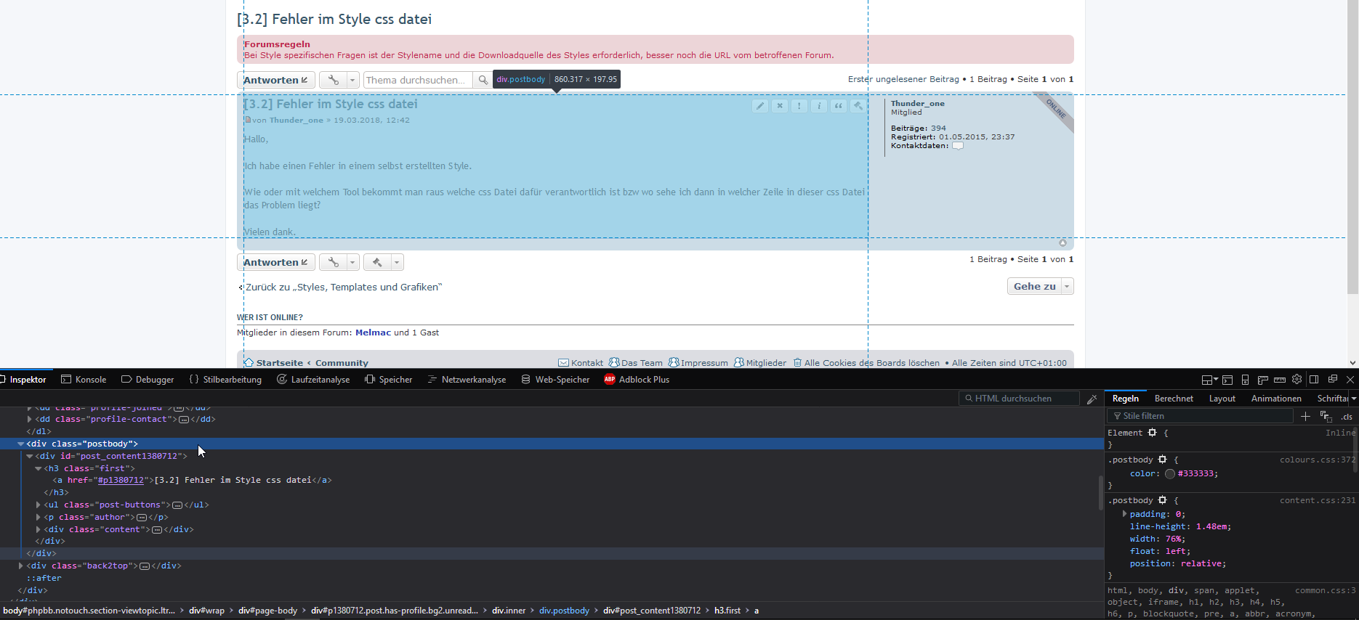
Task: Add a new CSS rule with plus icon
Action: pyautogui.click(x=1305, y=416)
